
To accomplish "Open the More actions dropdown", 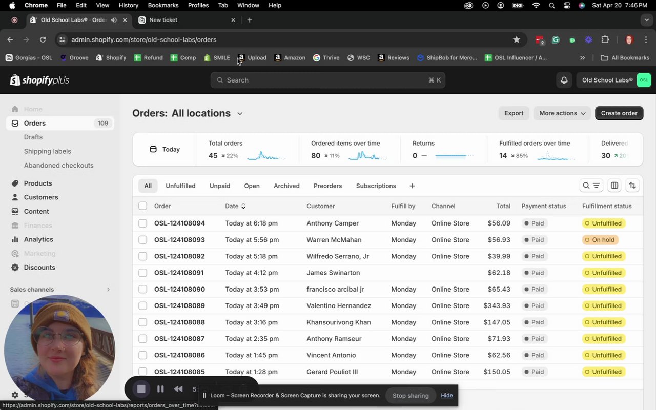I will pyautogui.click(x=562, y=113).
